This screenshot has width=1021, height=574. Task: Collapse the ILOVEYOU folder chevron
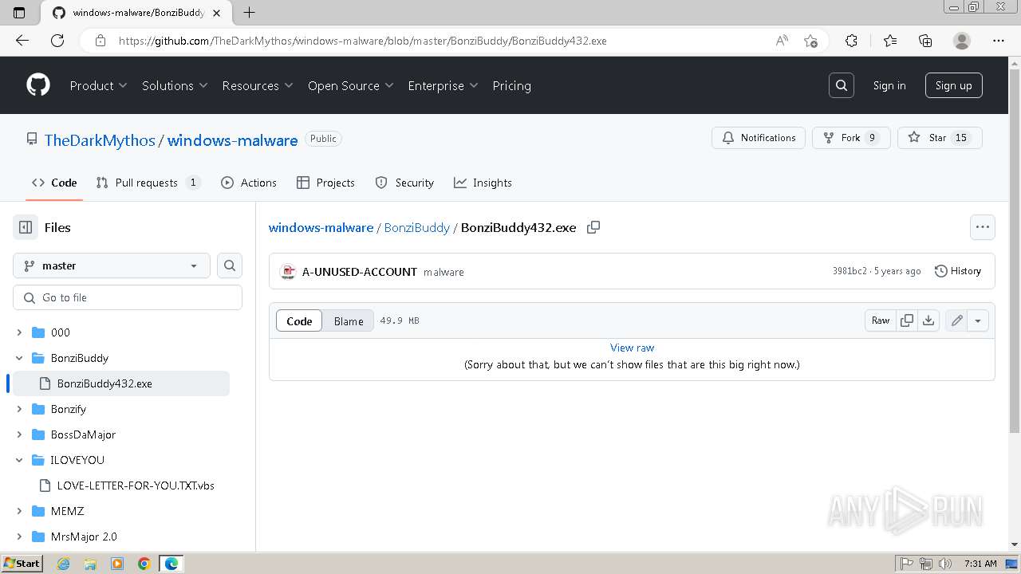point(19,460)
